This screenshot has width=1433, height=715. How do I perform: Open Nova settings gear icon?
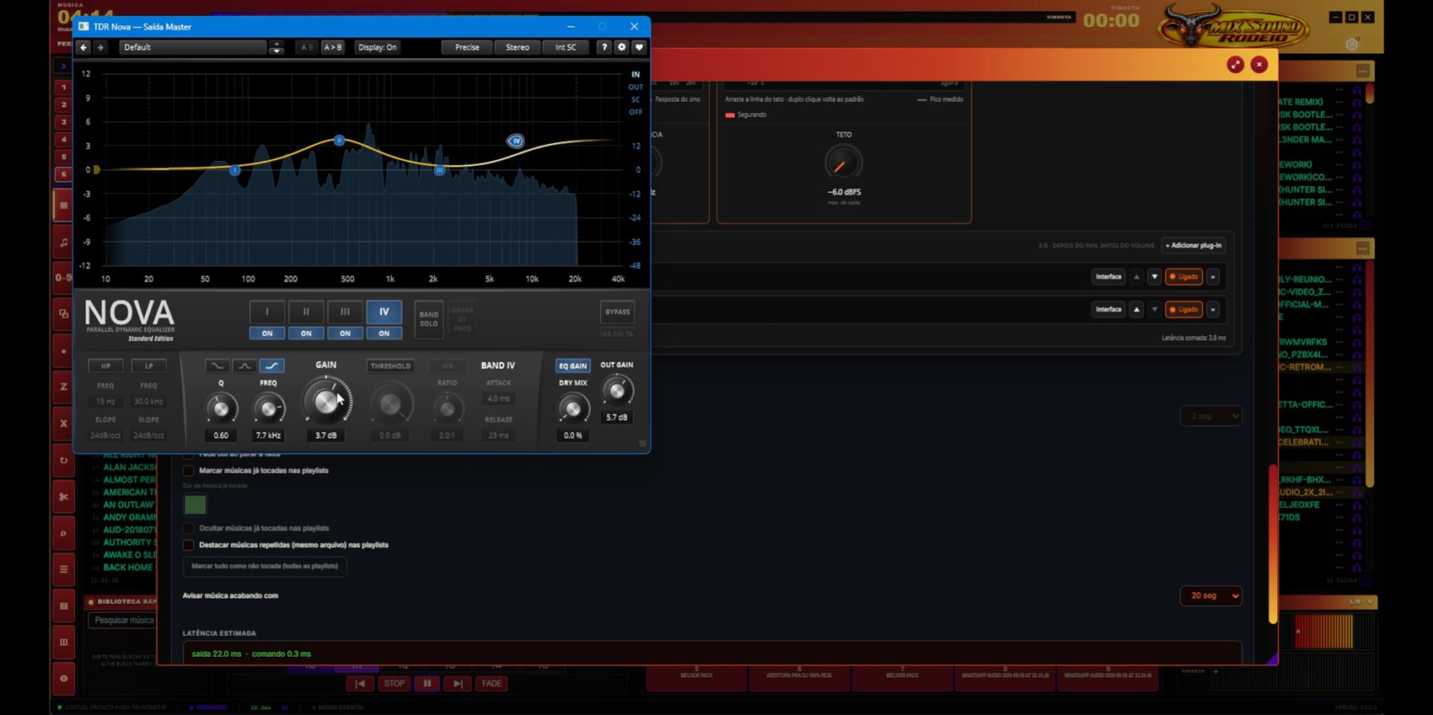pos(622,47)
